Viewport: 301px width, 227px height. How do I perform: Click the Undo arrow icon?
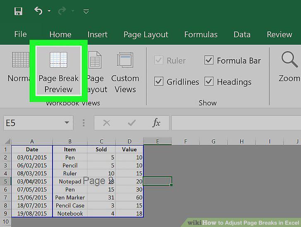pyautogui.click(x=38, y=11)
